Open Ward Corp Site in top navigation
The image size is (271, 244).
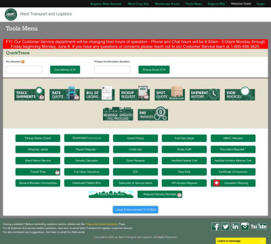point(138,4)
